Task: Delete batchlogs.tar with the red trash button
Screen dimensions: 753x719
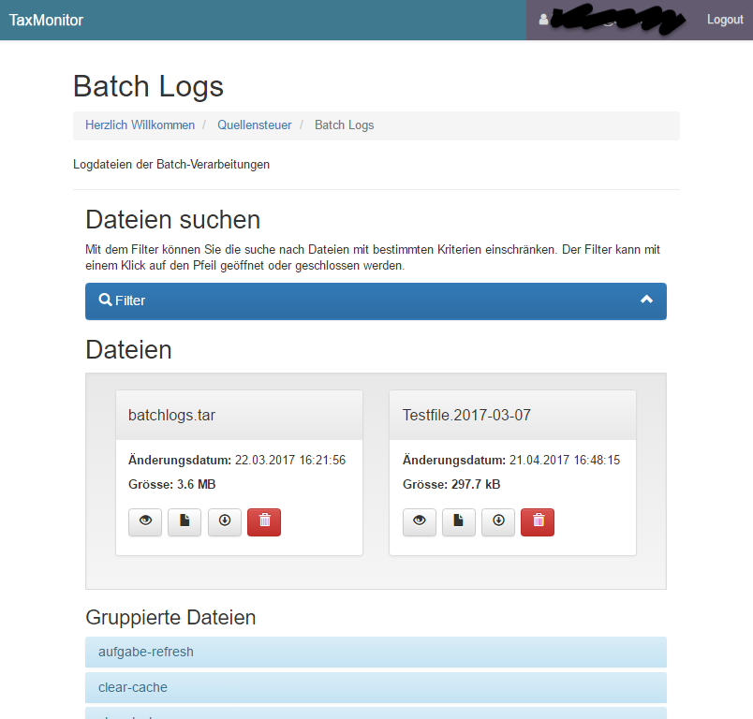Action: pyautogui.click(x=264, y=521)
